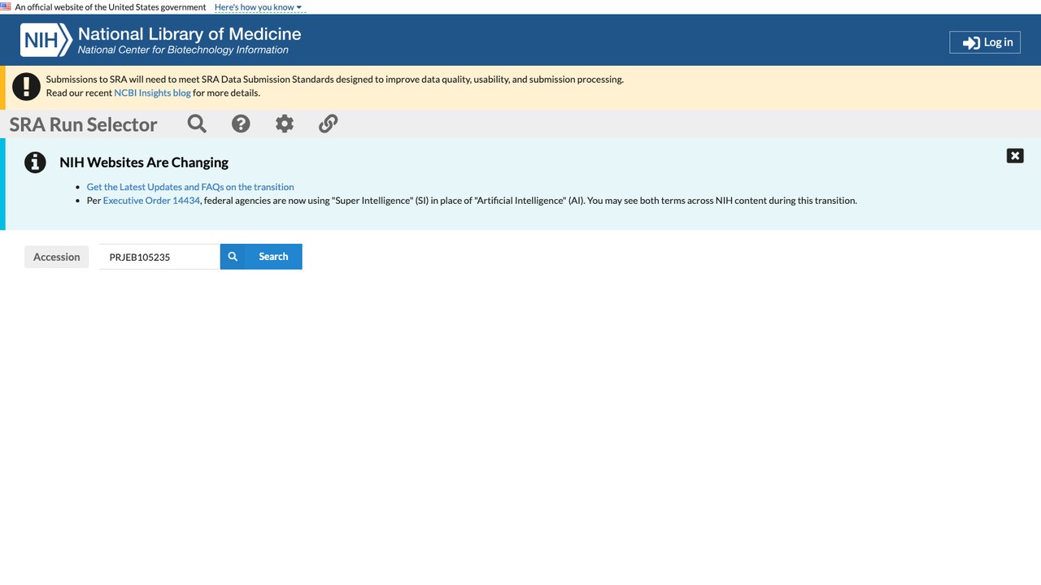Click the exclamation warning icon
The height and width of the screenshot is (585, 1041).
click(26, 86)
